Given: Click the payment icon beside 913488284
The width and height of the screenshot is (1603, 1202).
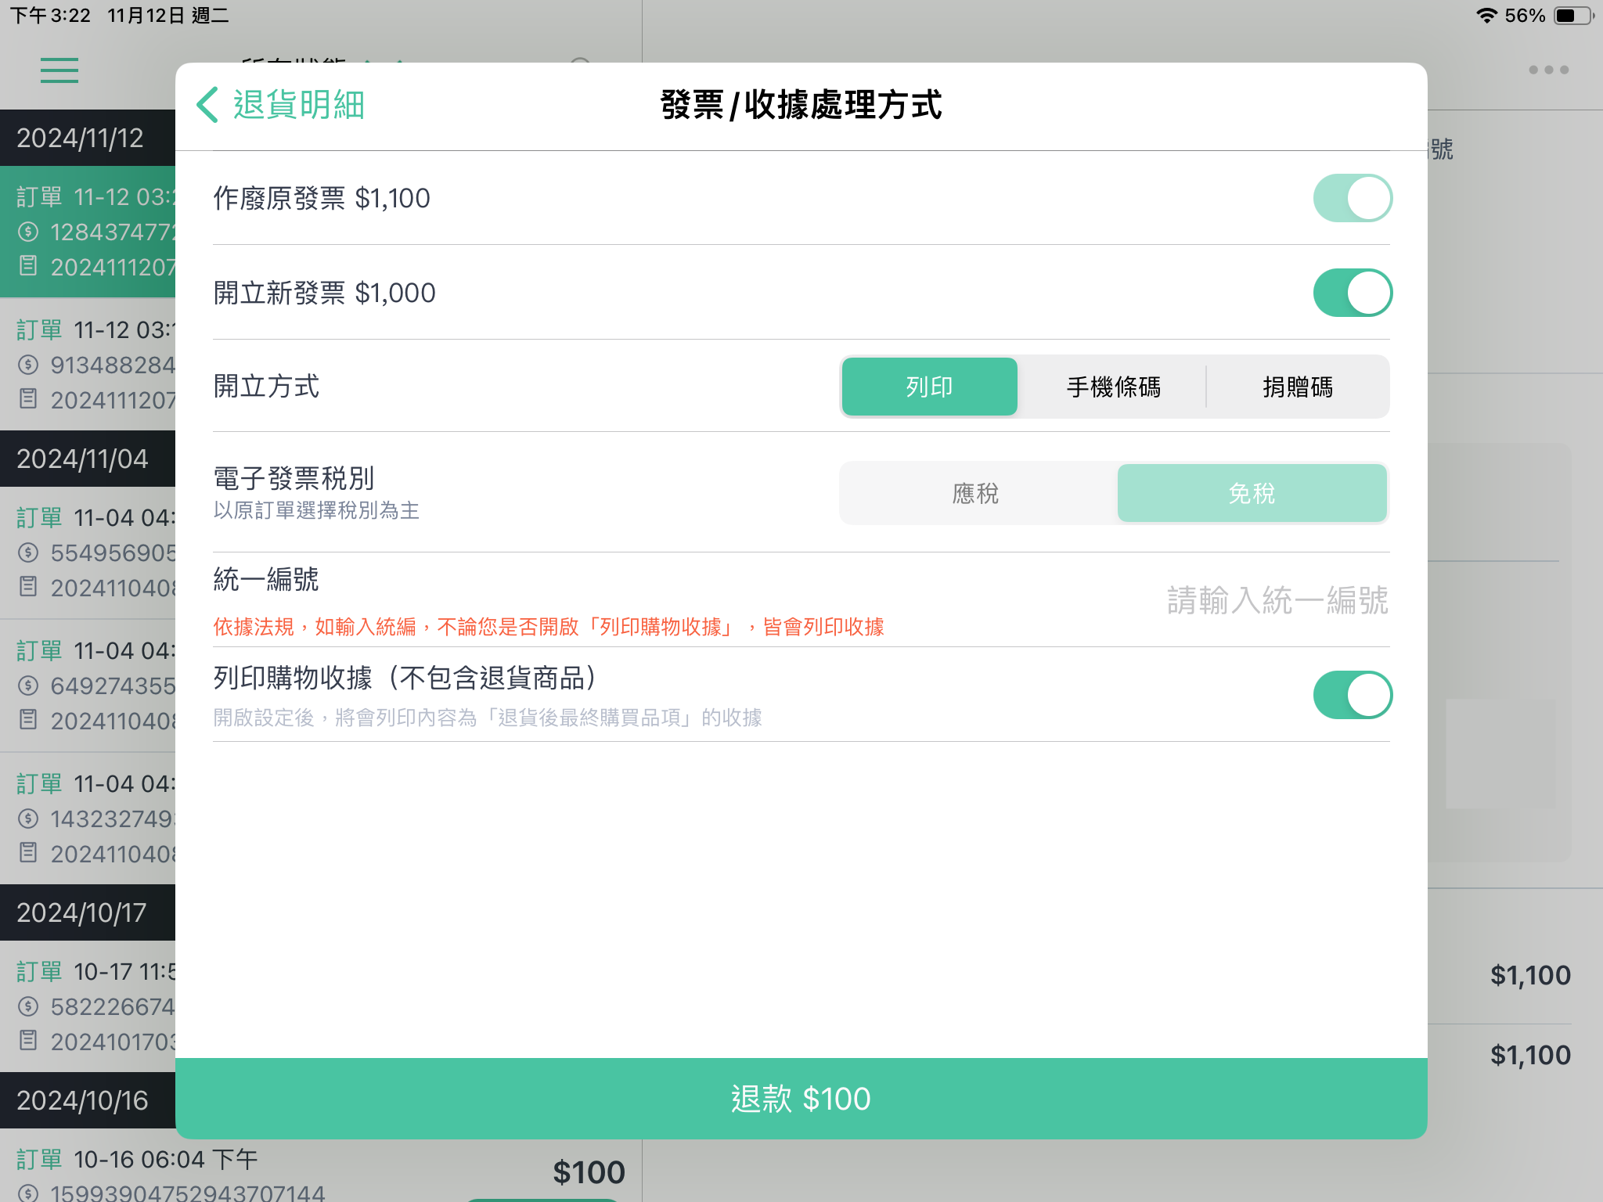Looking at the screenshot, I should [28, 365].
